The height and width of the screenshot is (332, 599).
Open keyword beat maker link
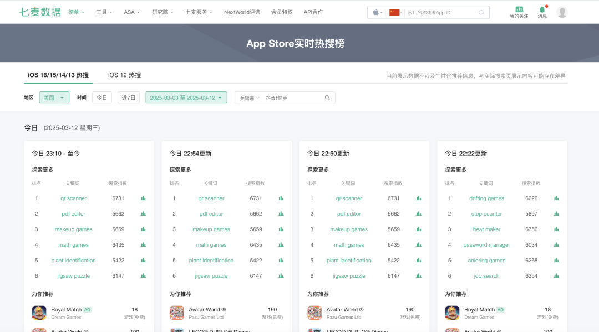click(486, 229)
